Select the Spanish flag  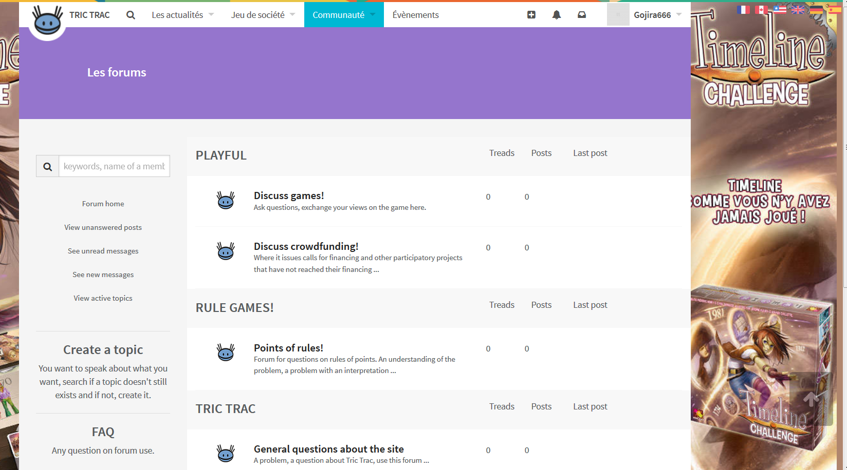tap(834, 10)
